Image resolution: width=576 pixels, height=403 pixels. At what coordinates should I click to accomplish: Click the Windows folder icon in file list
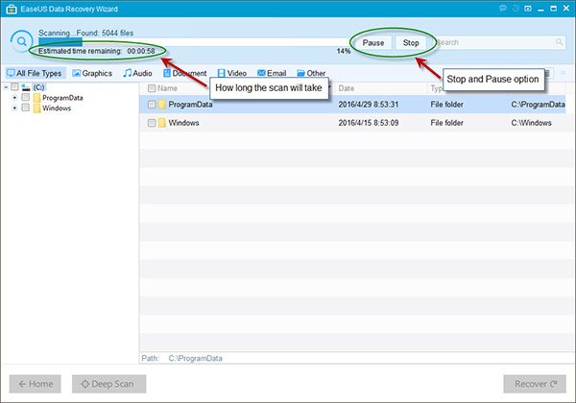click(163, 124)
